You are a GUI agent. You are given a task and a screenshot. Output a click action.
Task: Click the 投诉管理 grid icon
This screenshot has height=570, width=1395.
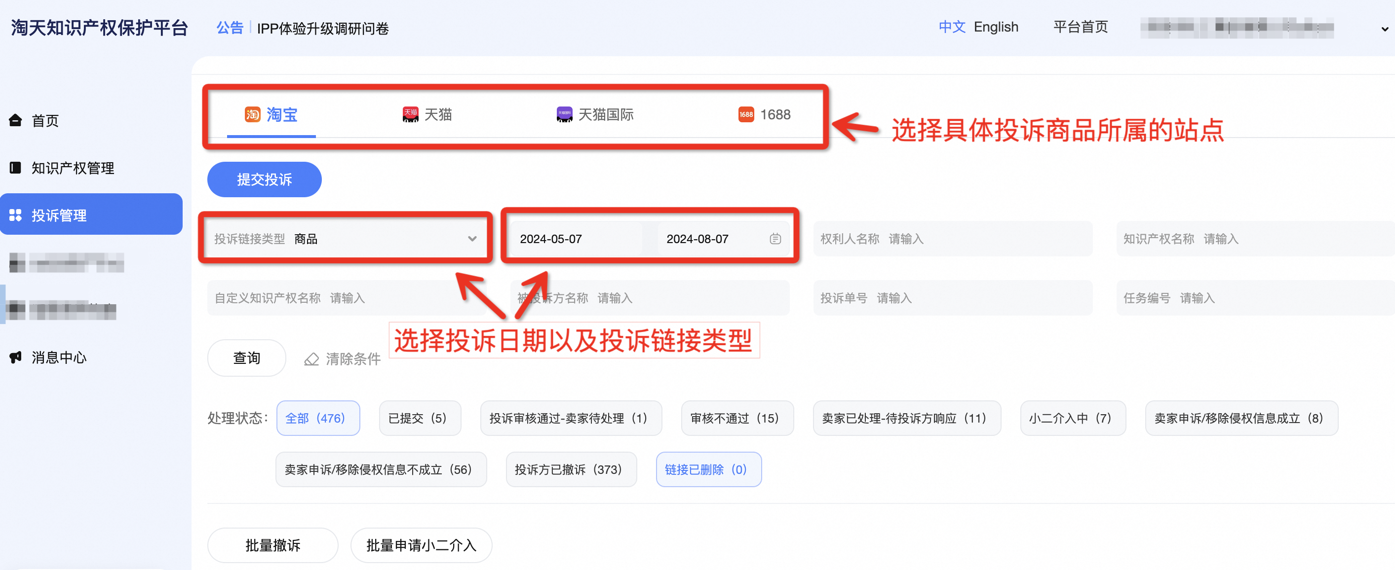15,214
